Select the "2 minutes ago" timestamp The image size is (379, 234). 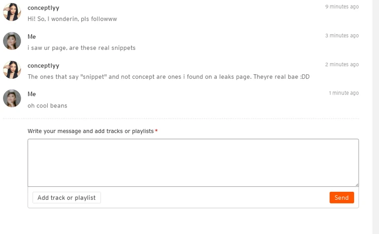click(341, 64)
